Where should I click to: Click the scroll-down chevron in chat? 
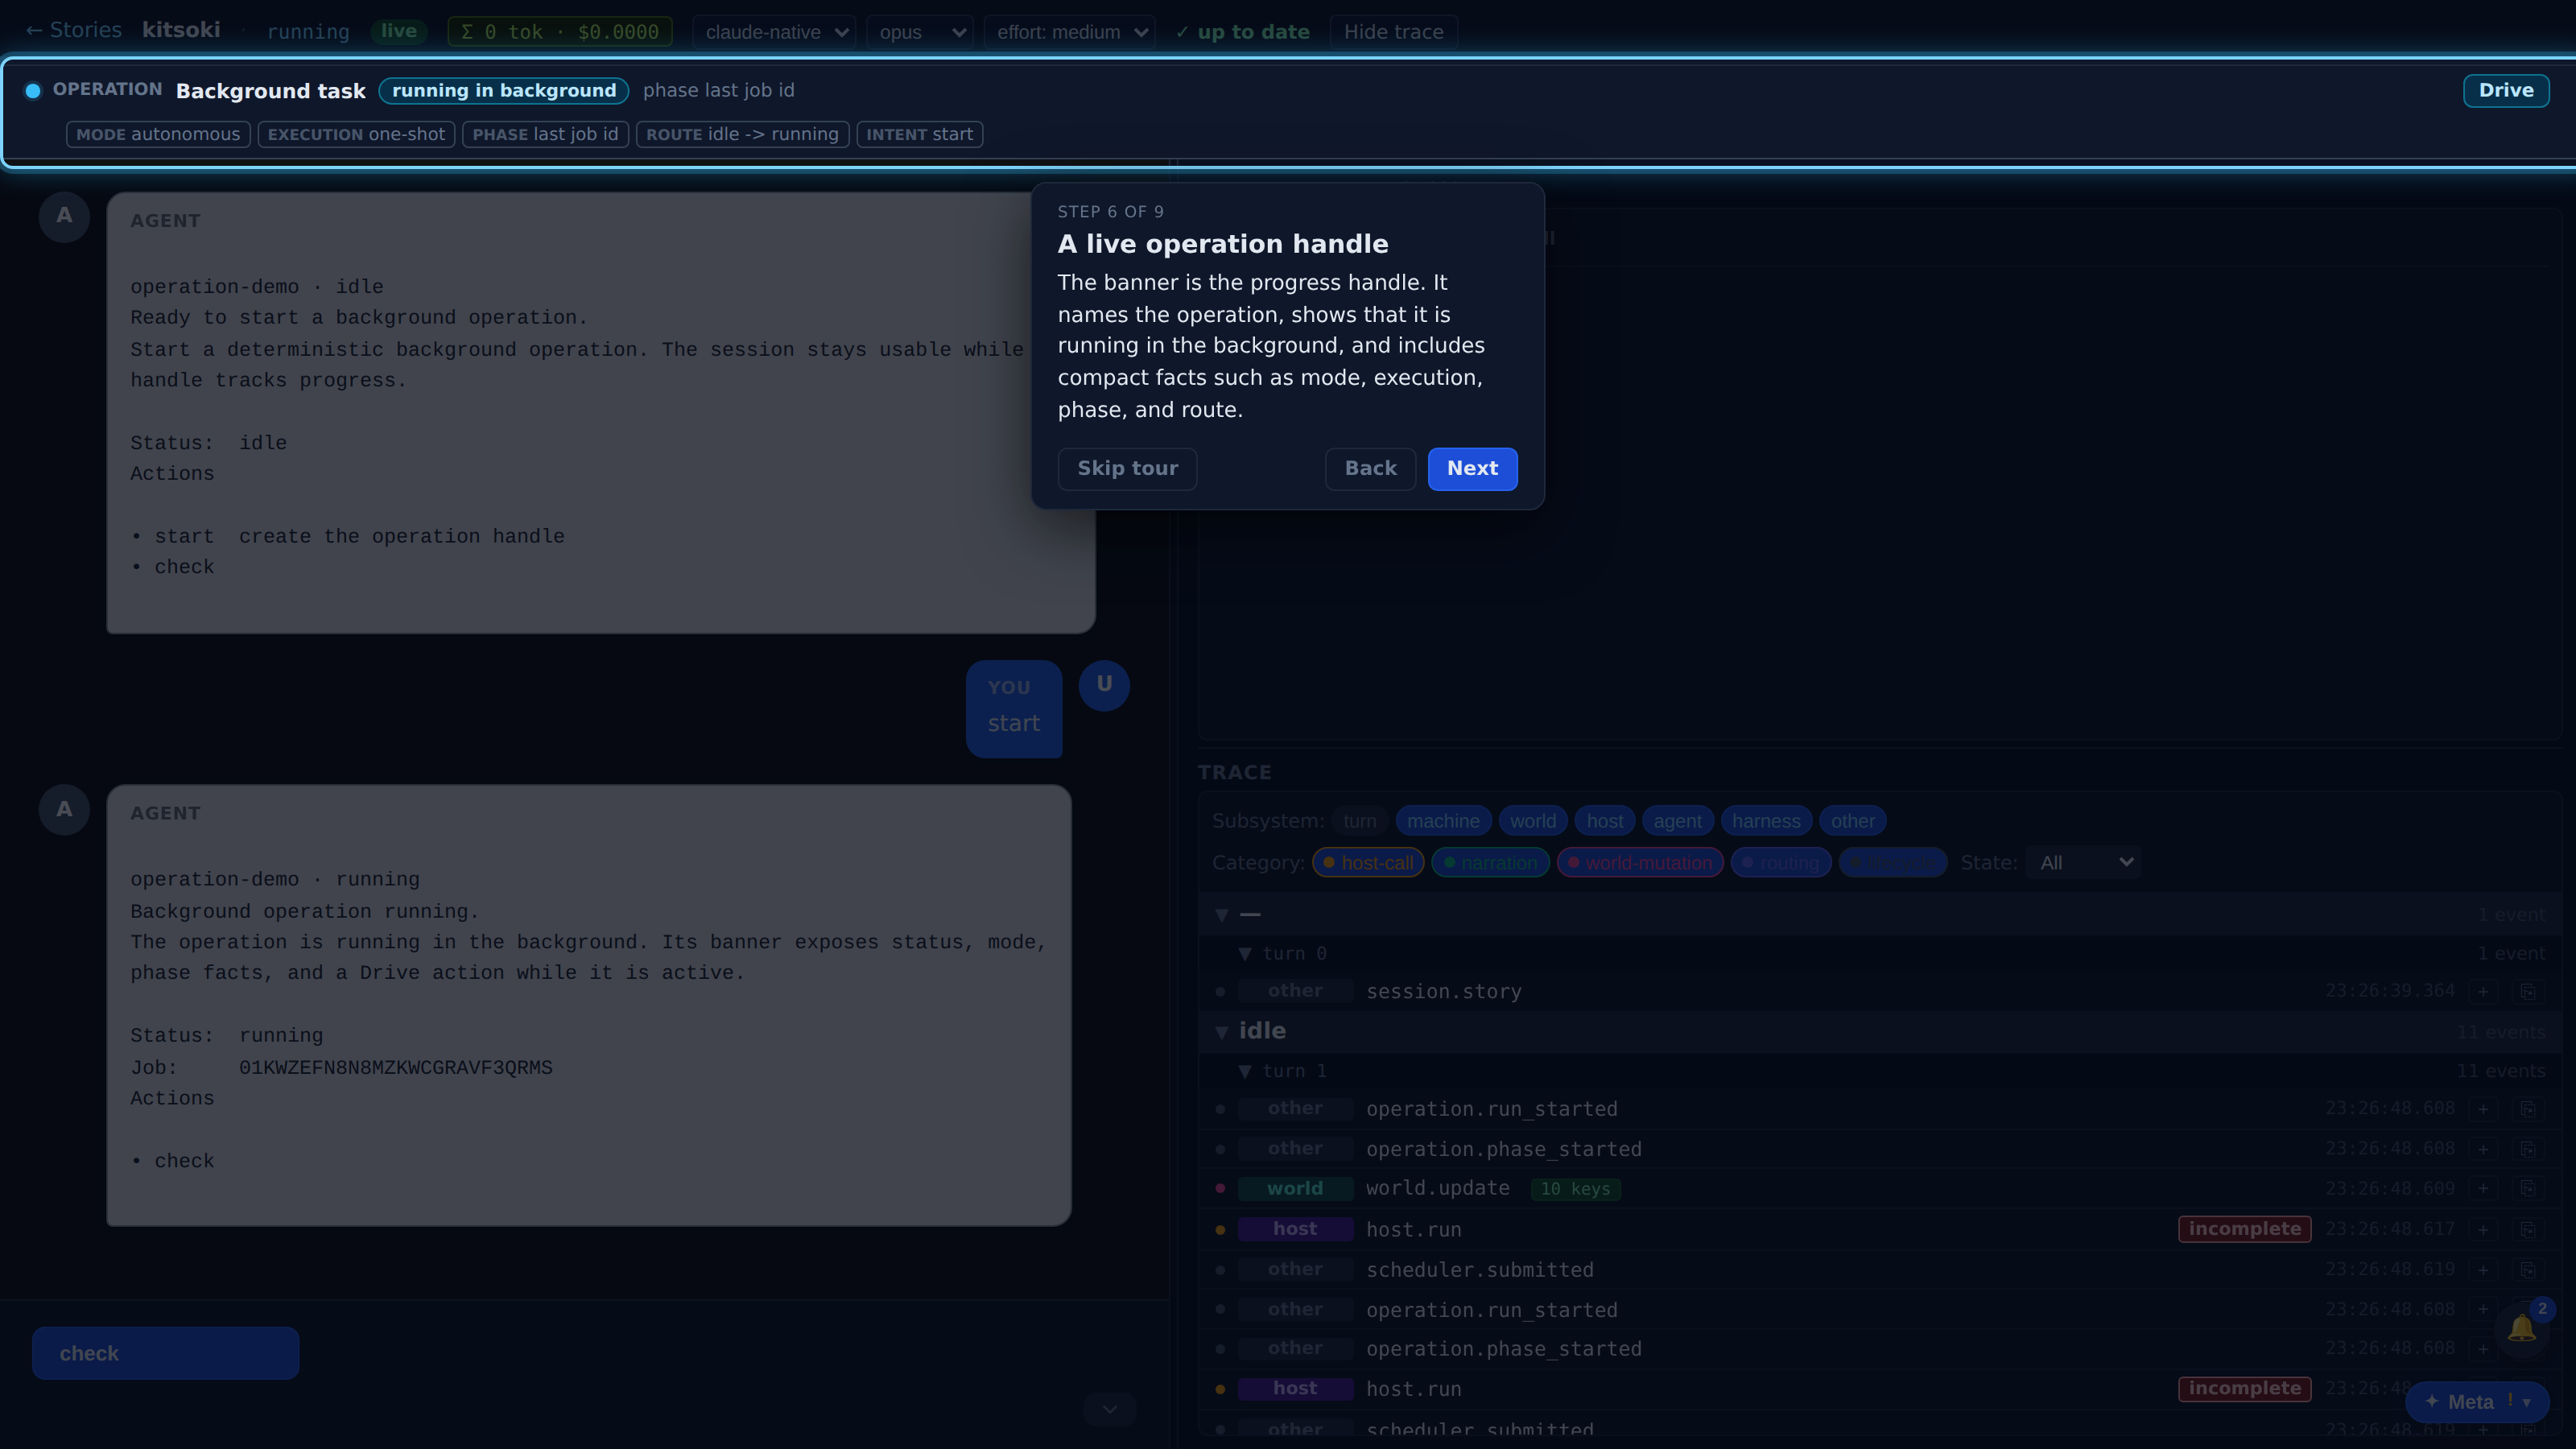(1109, 1409)
